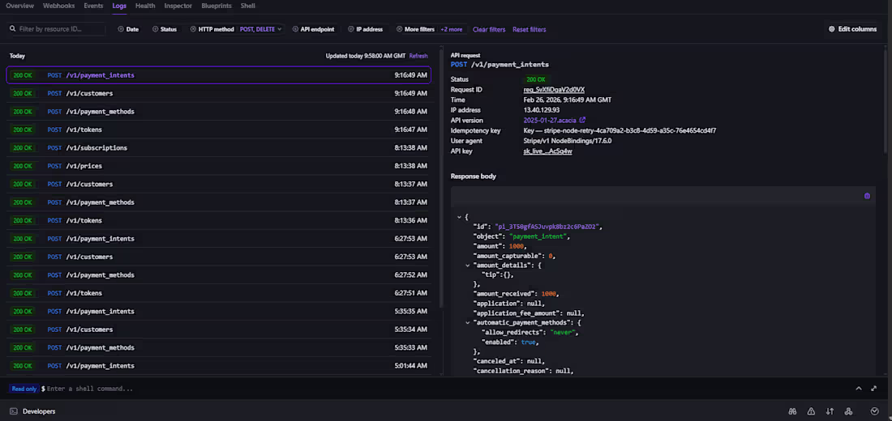This screenshot has width=892, height=421.
Task: Select the 6:27:52 AM /v1/payment_methods log
Action: (x=218, y=275)
